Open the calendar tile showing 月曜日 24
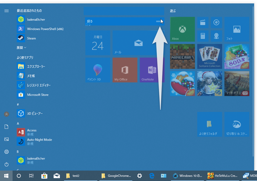Image resolution: width=257 pixels, height=181 pixels. [x=98, y=43]
